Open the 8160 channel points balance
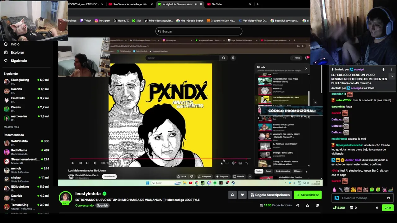Image resolution: width=397 pixels, height=223 pixels. 339,208
